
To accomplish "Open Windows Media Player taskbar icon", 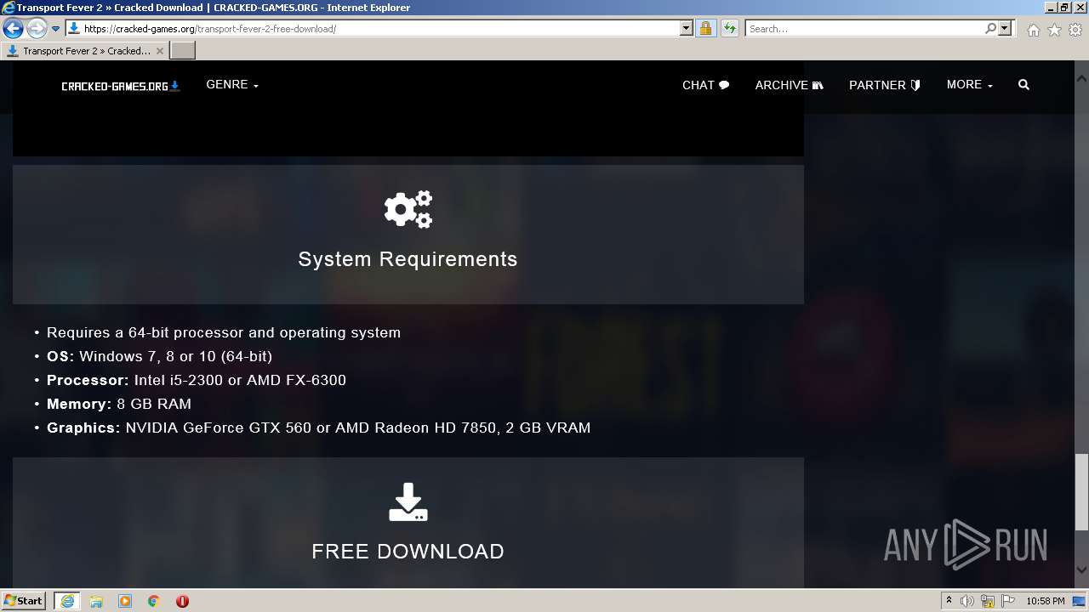I will click(125, 601).
